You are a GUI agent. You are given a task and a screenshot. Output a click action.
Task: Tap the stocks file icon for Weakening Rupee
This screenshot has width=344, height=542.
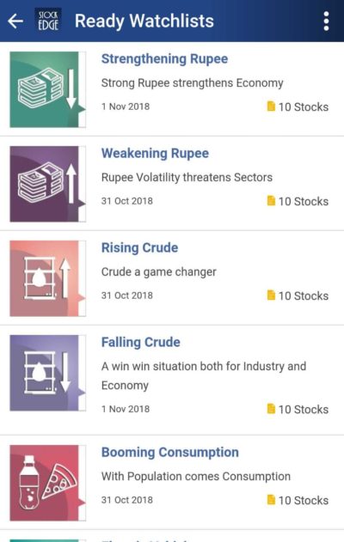(x=271, y=200)
